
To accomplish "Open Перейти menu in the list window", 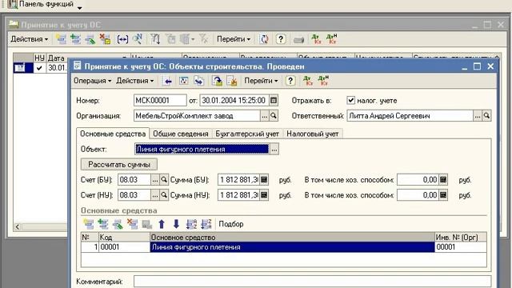I will (234, 39).
